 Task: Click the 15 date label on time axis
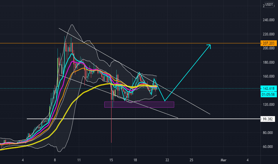[x=111, y=160]
